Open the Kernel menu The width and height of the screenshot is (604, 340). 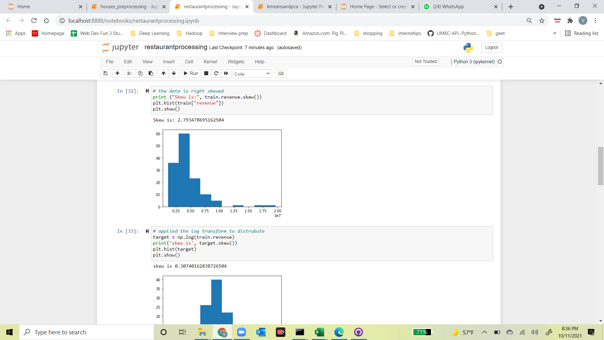click(x=210, y=61)
